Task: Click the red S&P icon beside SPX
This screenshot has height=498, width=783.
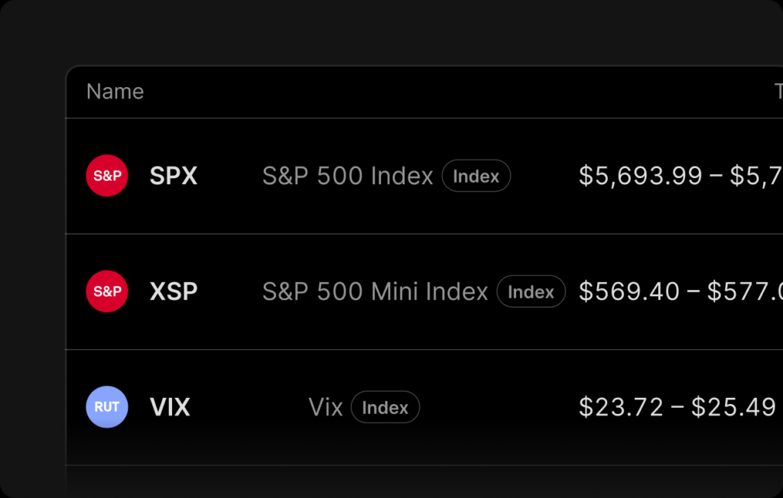Action: coord(107,176)
